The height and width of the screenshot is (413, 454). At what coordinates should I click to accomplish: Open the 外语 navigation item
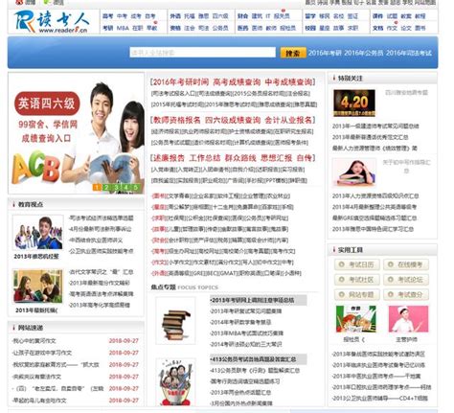175,16
